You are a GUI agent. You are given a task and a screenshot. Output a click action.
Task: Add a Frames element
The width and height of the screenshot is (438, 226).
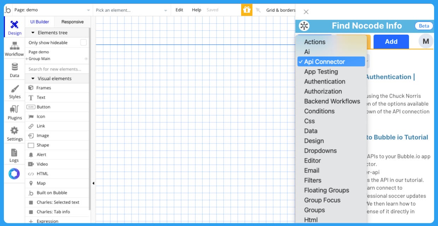tap(57, 88)
